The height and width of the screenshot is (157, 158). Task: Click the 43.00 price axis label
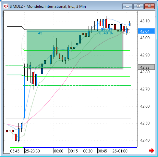click(145, 38)
